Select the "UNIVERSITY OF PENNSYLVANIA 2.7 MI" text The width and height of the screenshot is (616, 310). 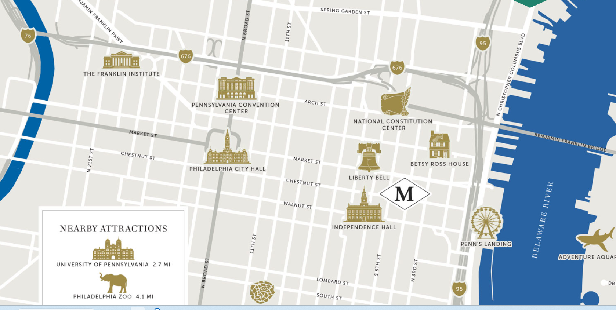pos(113,265)
